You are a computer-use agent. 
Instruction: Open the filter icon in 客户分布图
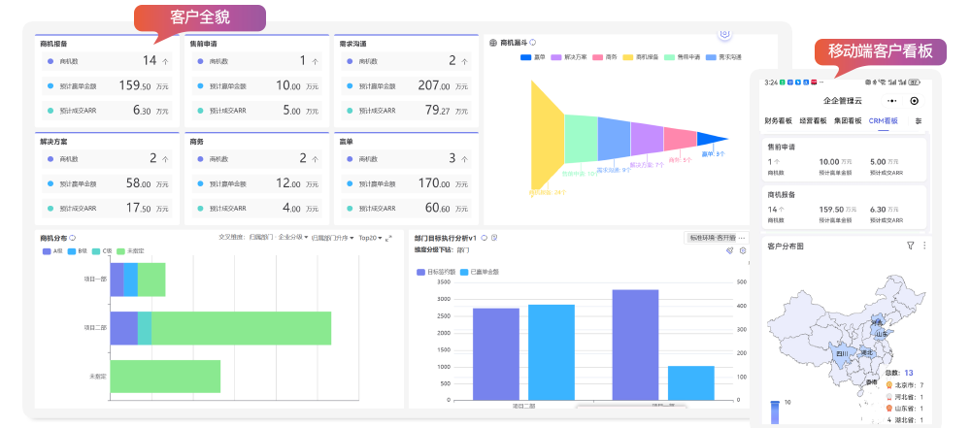tap(911, 246)
